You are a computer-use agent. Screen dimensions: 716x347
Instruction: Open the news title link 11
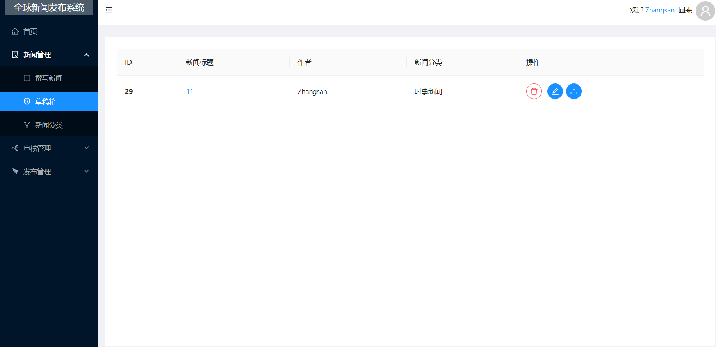coord(190,92)
